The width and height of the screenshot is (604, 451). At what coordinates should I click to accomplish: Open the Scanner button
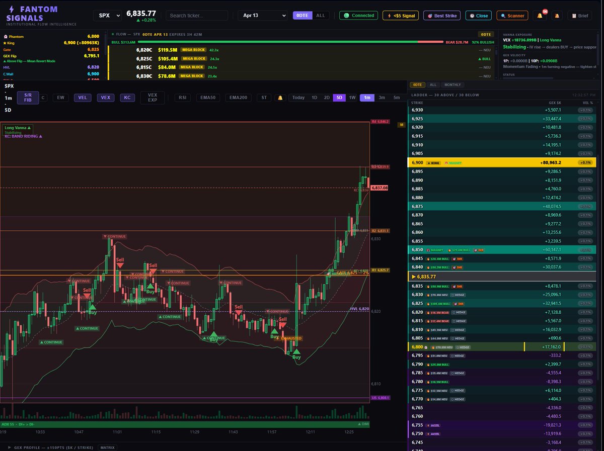(x=512, y=16)
